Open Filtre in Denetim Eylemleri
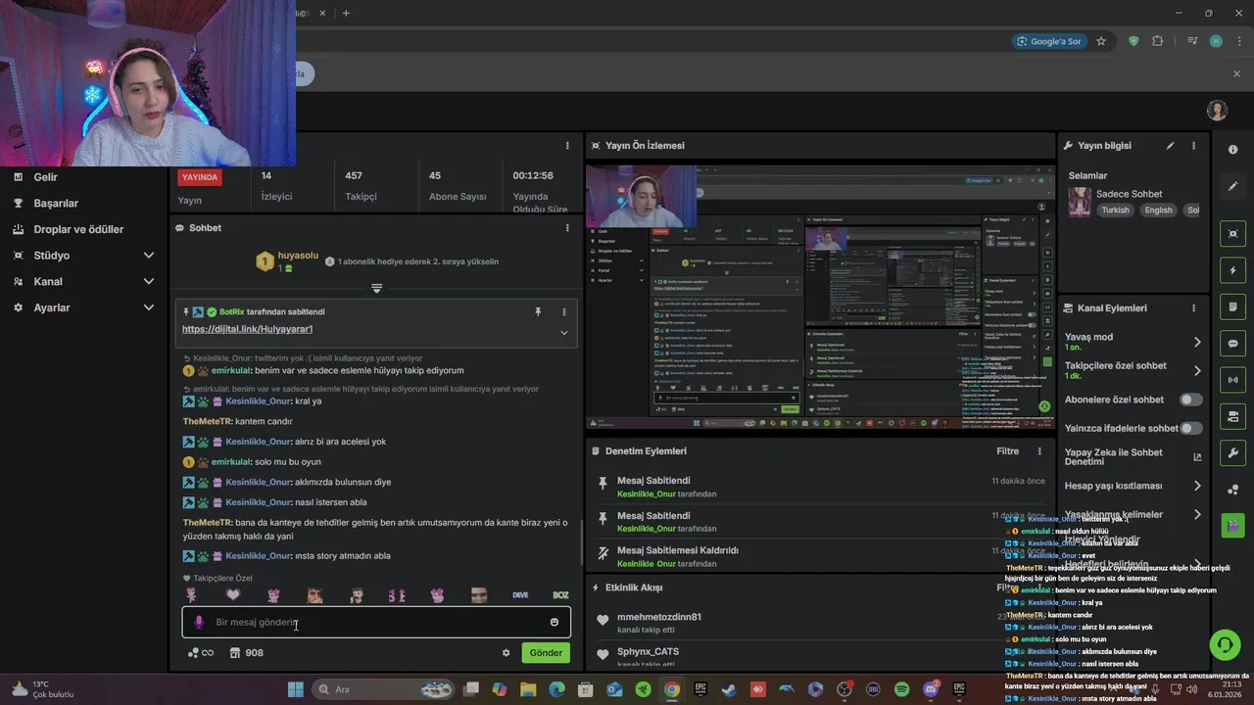 pos(1007,451)
